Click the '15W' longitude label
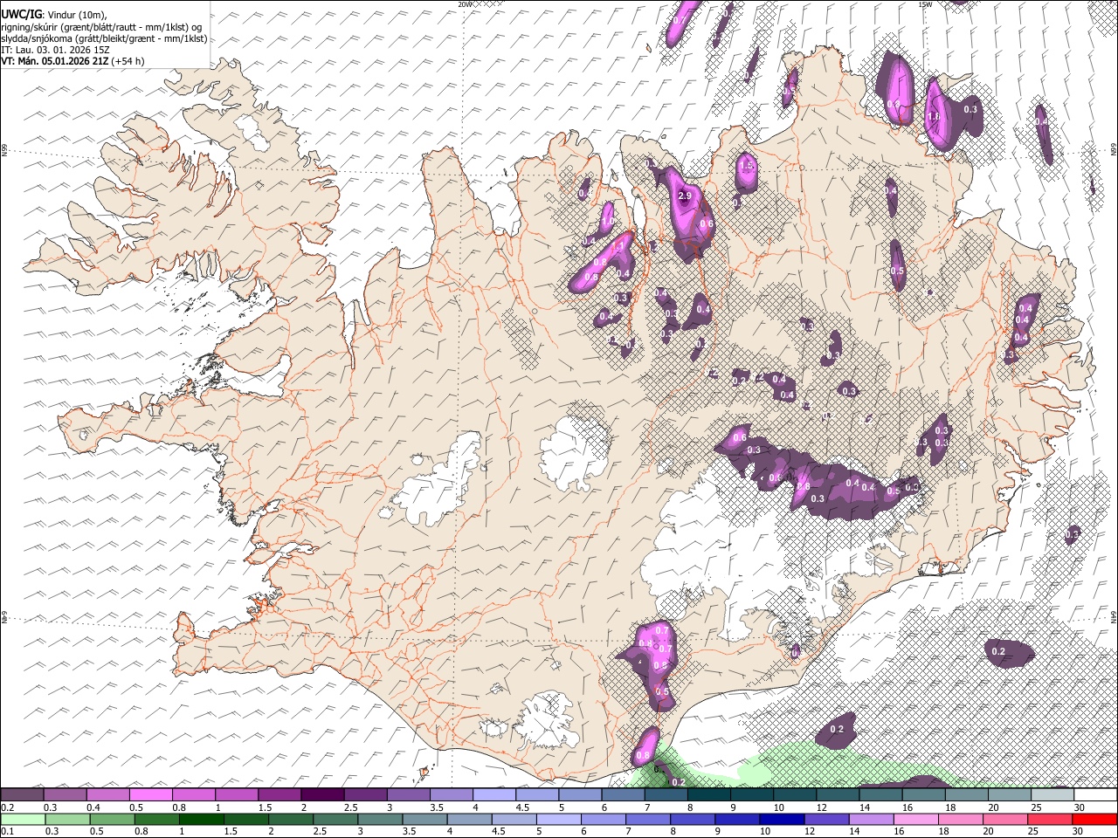Viewport: 1118px width, 838px height. 925,4
